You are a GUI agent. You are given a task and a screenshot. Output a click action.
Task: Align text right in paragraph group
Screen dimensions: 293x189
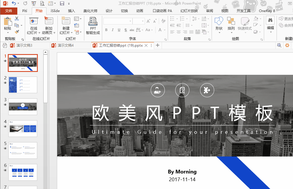pos(185,32)
